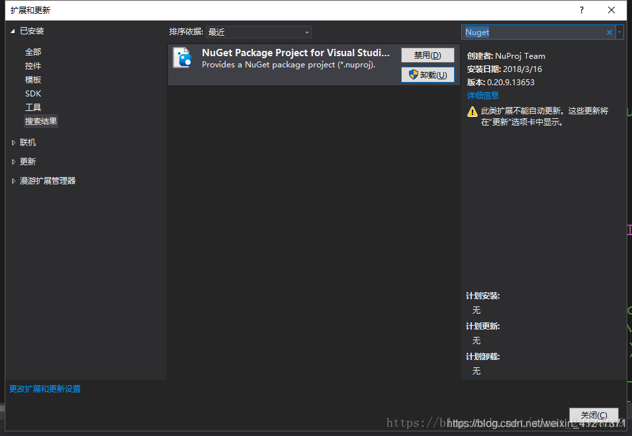Image resolution: width=632 pixels, height=436 pixels.
Task: Click the 计划更新 label
Action: click(482, 326)
